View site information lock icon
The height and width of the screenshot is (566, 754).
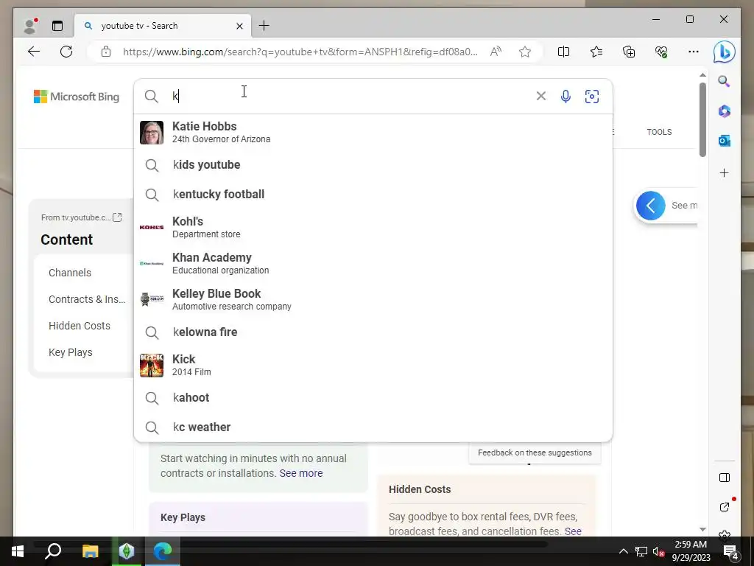[106, 52]
